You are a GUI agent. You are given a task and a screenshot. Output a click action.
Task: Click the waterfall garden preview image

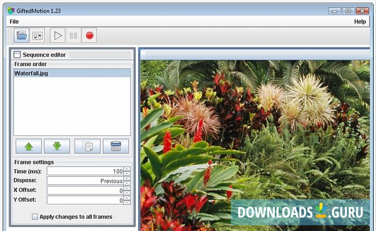click(255, 145)
